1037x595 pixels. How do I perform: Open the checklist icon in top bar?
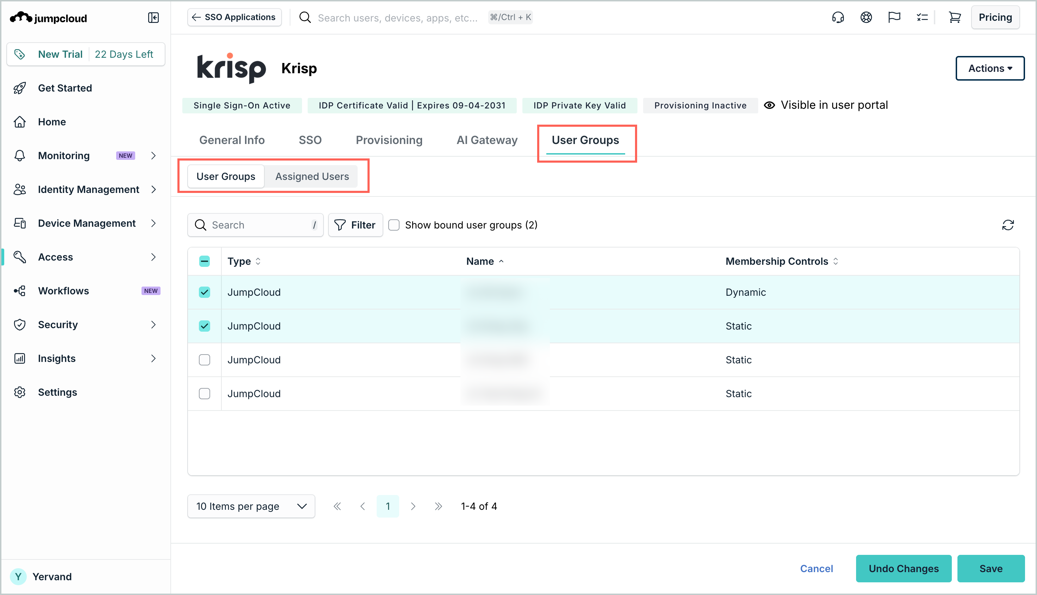[922, 18]
